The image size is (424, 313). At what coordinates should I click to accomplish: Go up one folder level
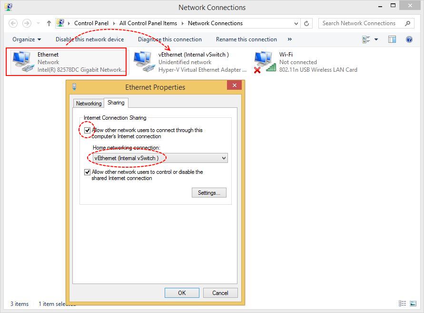pos(49,23)
